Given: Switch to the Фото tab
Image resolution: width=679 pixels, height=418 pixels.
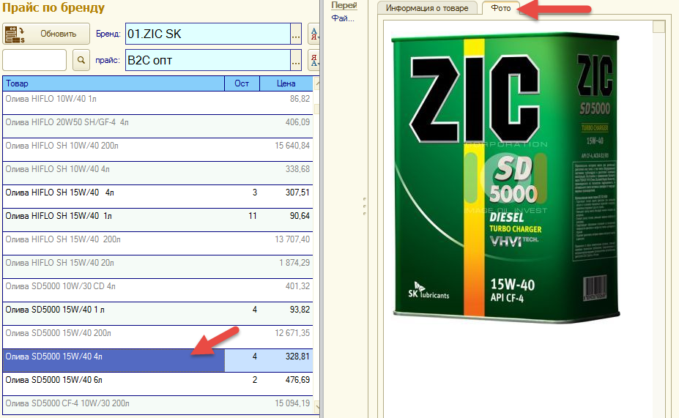Looking at the screenshot, I should 500,8.
